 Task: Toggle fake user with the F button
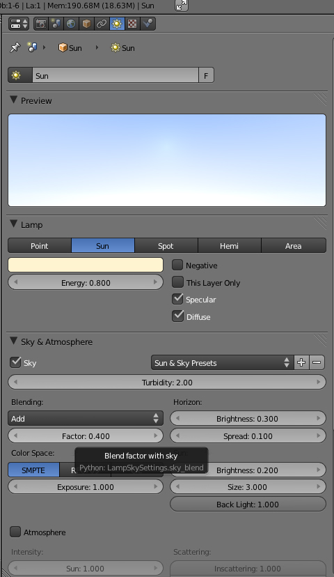tap(206, 75)
